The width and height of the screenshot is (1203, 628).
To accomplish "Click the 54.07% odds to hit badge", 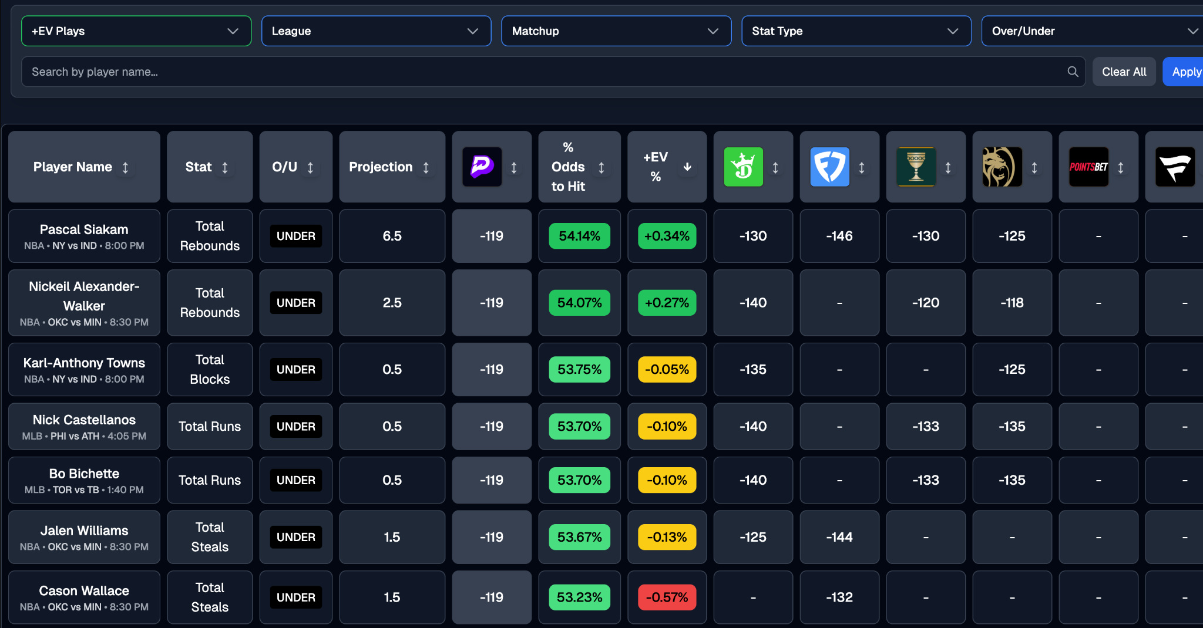I will coord(580,303).
